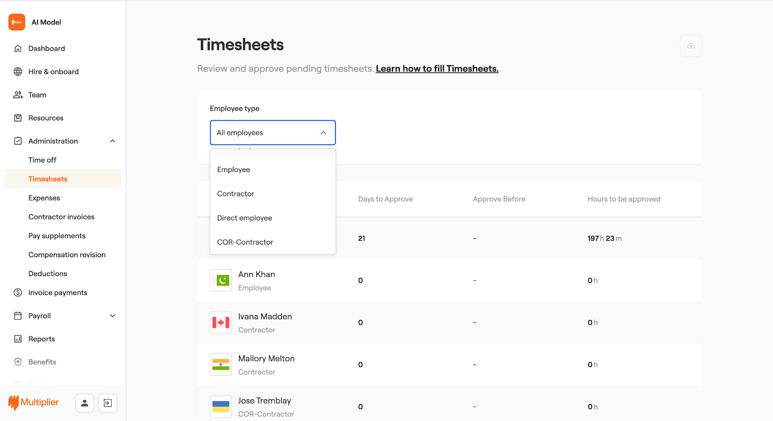
Task: Choose Direct employee option
Action: pos(244,218)
